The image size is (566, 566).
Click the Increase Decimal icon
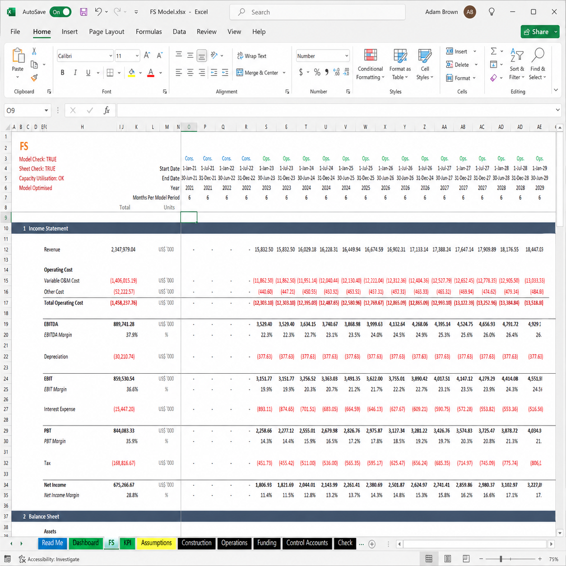[x=336, y=72]
